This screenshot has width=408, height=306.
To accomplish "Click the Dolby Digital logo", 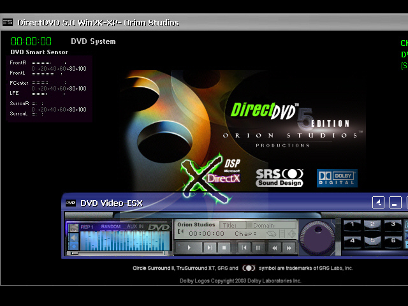I will coord(337,178).
